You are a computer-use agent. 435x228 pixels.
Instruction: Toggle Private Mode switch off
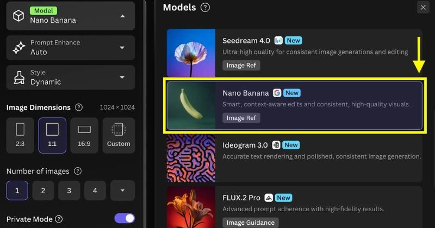(125, 219)
